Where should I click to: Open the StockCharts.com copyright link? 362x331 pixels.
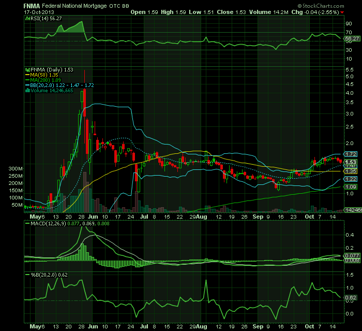coord(321,6)
